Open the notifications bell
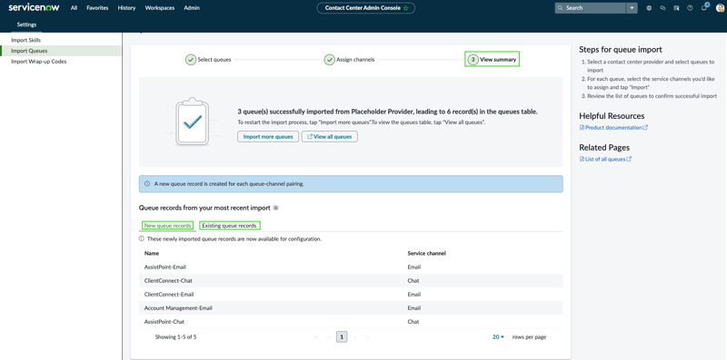Image resolution: width=727 pixels, height=360 pixels. coord(704,7)
